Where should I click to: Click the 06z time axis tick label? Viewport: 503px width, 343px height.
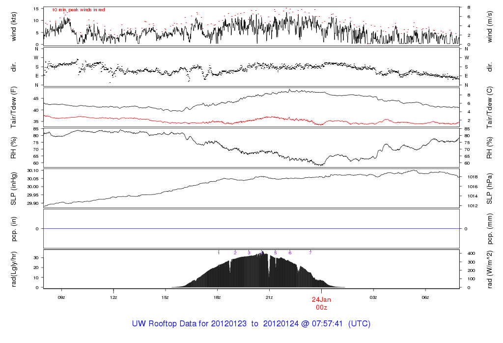pyautogui.click(x=425, y=297)
